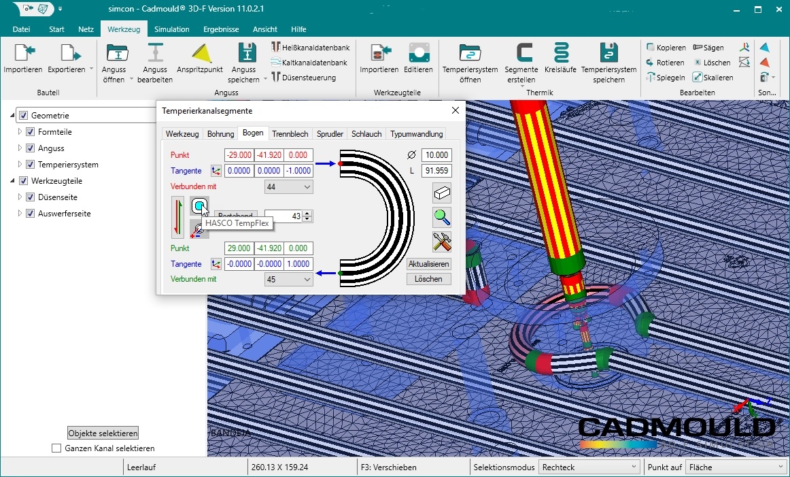
Task: Click the HASCO TempFlex button
Action: 199,205
